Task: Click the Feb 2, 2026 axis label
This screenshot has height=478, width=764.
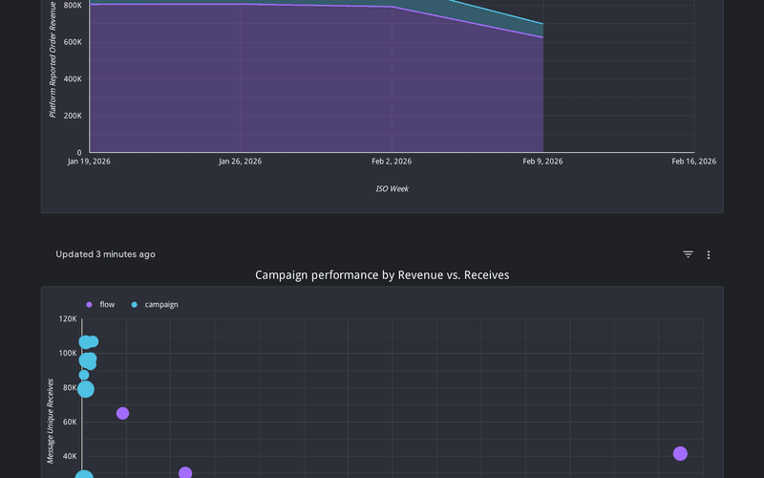Action: pos(391,162)
